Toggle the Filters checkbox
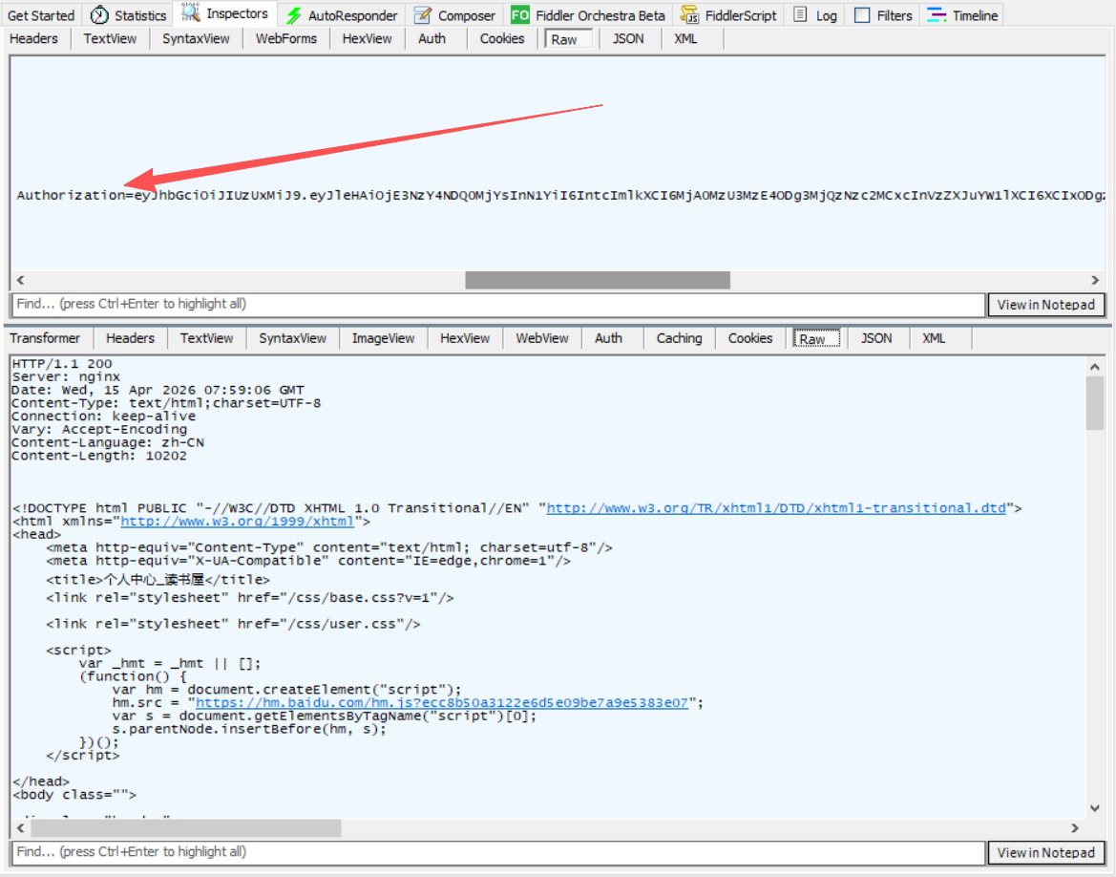 (862, 15)
